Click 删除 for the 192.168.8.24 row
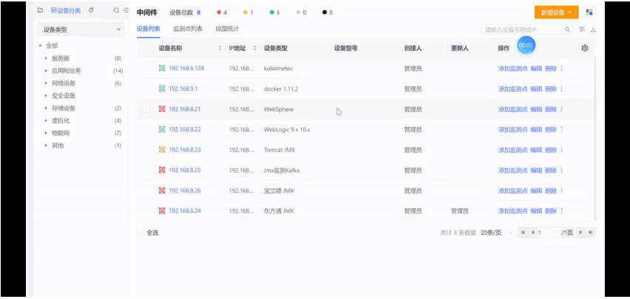The image size is (630, 299). coord(551,211)
